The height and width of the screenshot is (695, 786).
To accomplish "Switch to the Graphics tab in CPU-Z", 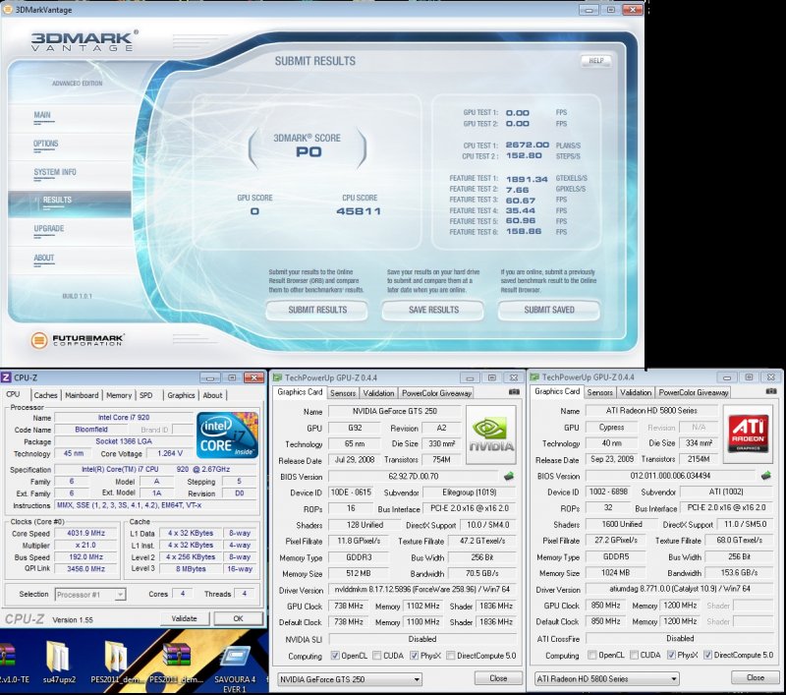I will [181, 395].
